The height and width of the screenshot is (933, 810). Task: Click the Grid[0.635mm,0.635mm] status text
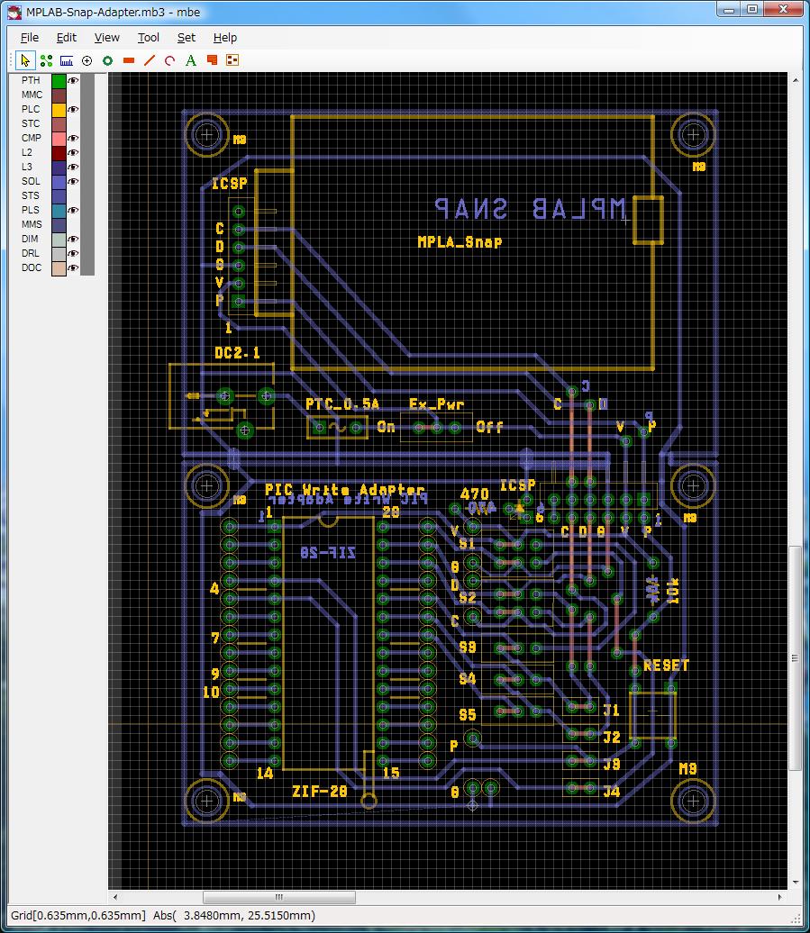tap(78, 916)
